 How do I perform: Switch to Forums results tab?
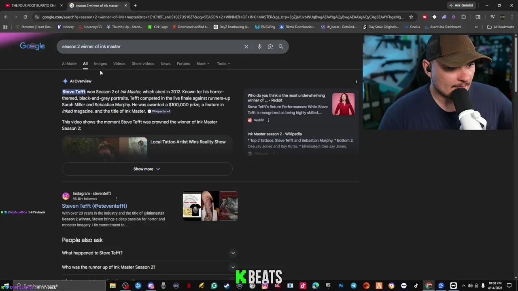pos(183,63)
